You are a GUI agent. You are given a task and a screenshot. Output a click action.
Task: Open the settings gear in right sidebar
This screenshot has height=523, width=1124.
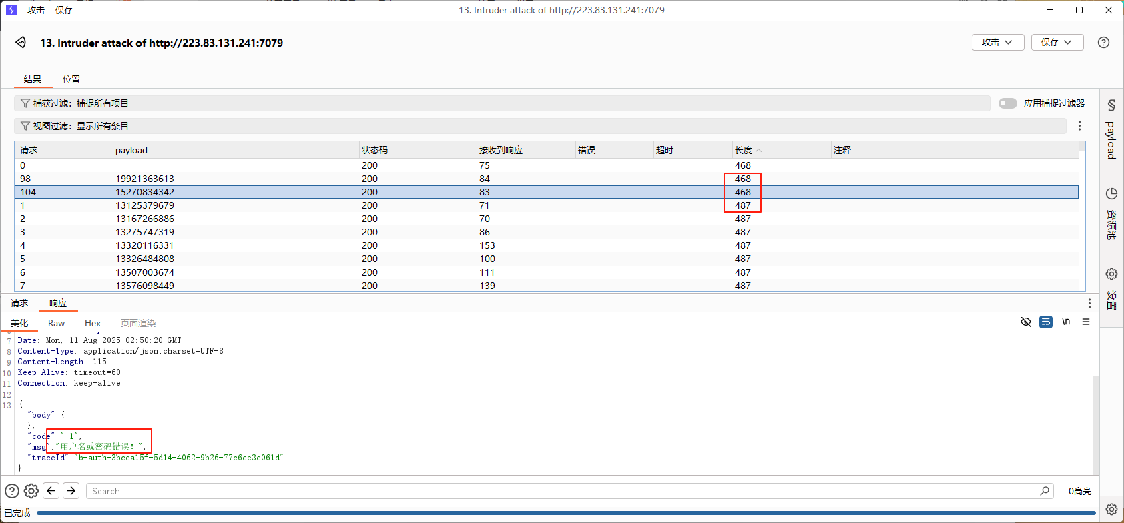point(1111,274)
